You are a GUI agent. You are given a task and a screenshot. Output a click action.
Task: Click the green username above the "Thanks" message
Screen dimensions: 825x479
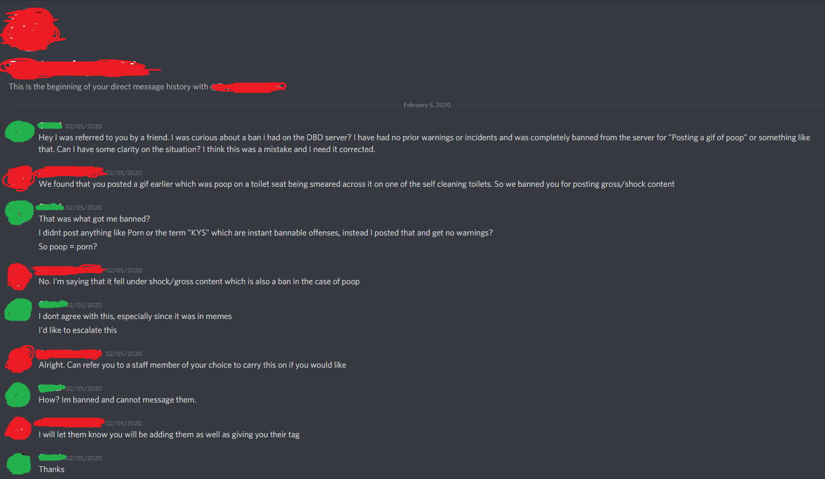point(51,457)
